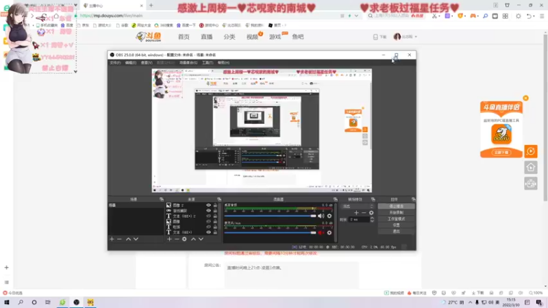
Task: Click Stop Streaming button in OBS controls
Action: [397, 207]
